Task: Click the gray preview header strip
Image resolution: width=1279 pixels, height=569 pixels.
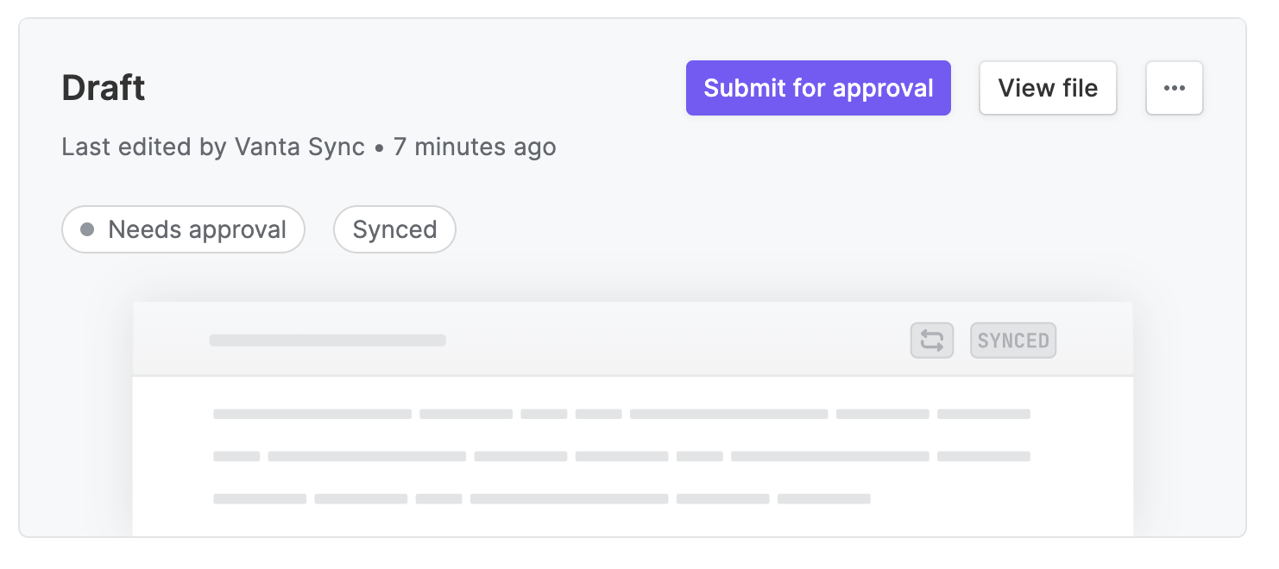Action: [633, 339]
